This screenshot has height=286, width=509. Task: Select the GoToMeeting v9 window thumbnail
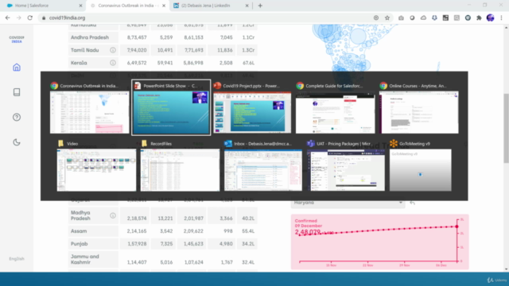coord(421,170)
